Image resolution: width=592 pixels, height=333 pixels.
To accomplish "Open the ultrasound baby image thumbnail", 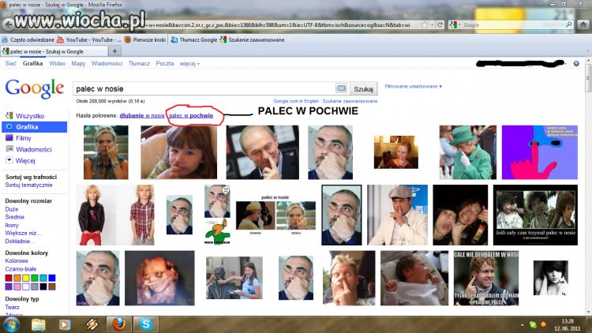I will [159, 278].
